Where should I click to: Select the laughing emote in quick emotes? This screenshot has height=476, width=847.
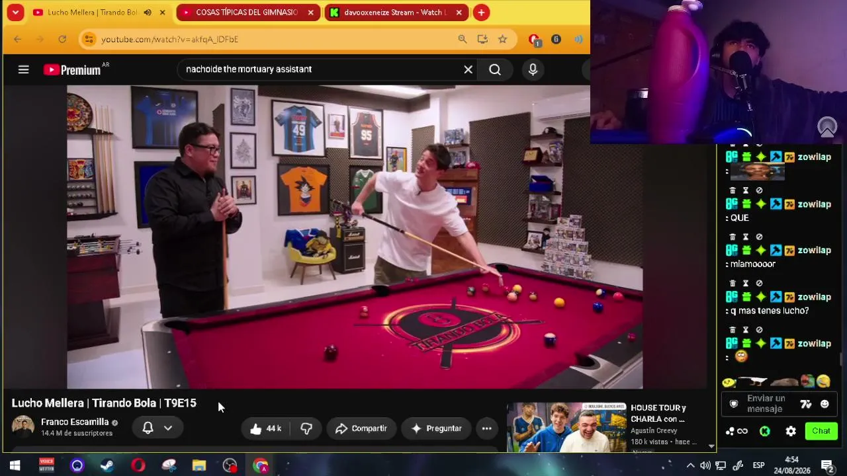click(x=823, y=381)
